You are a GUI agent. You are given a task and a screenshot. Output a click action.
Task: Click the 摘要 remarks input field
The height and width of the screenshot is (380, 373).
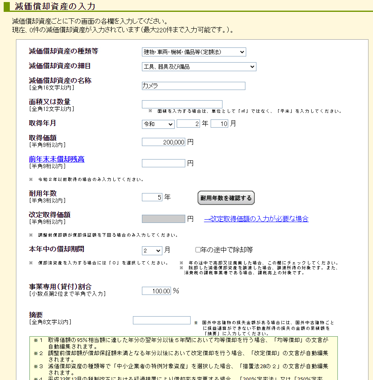pos(162,320)
